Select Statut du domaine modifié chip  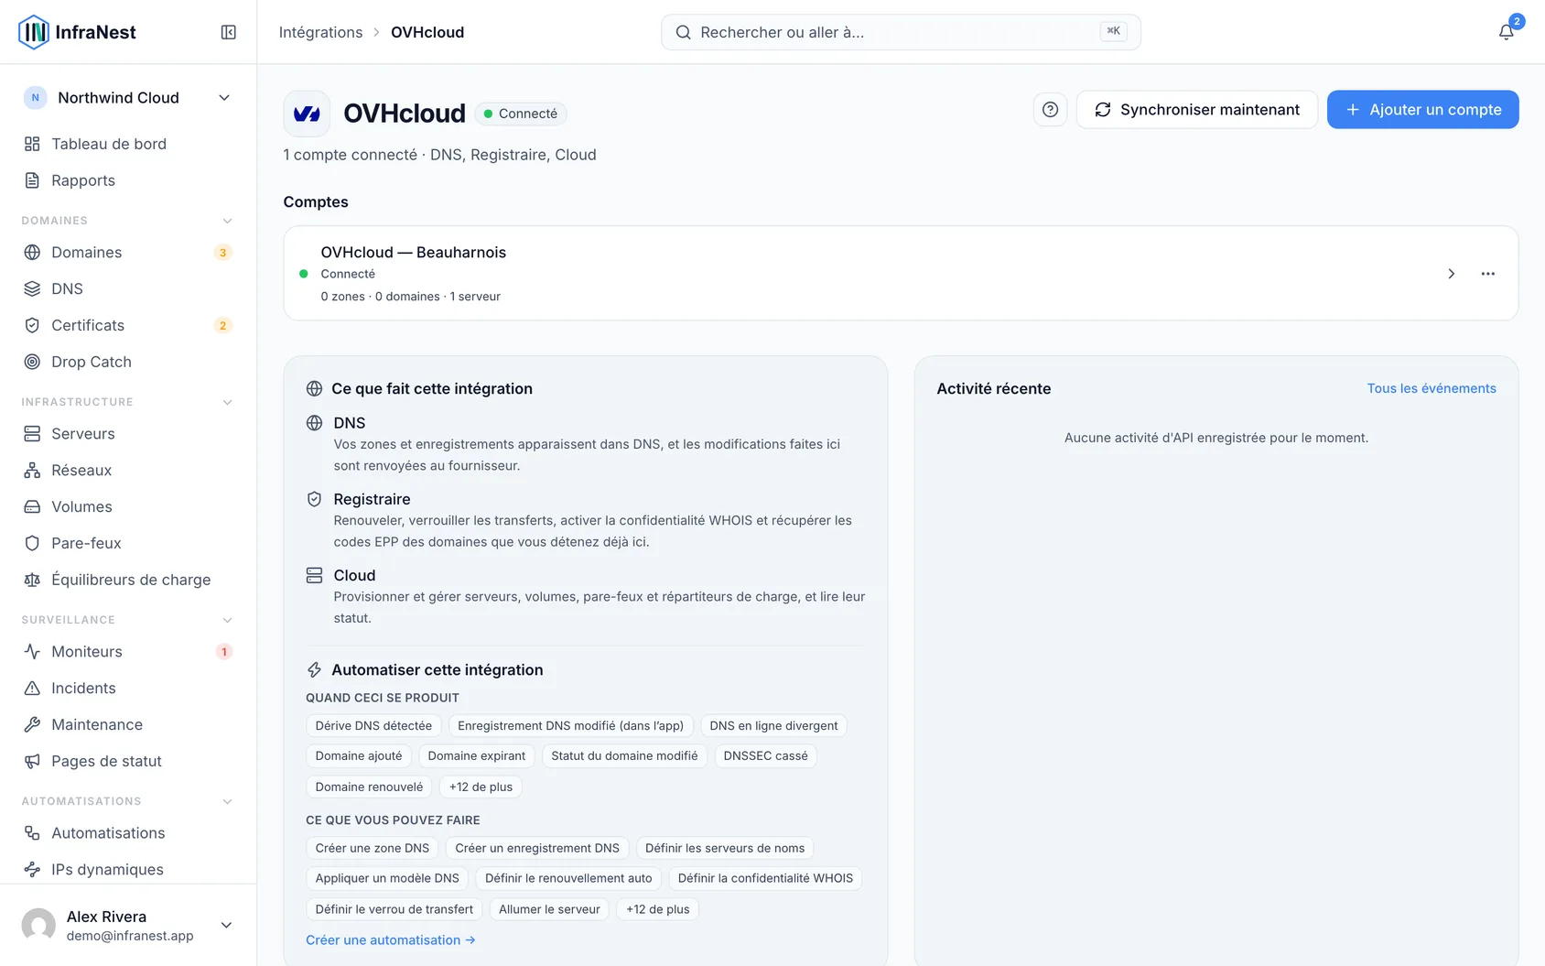(624, 756)
